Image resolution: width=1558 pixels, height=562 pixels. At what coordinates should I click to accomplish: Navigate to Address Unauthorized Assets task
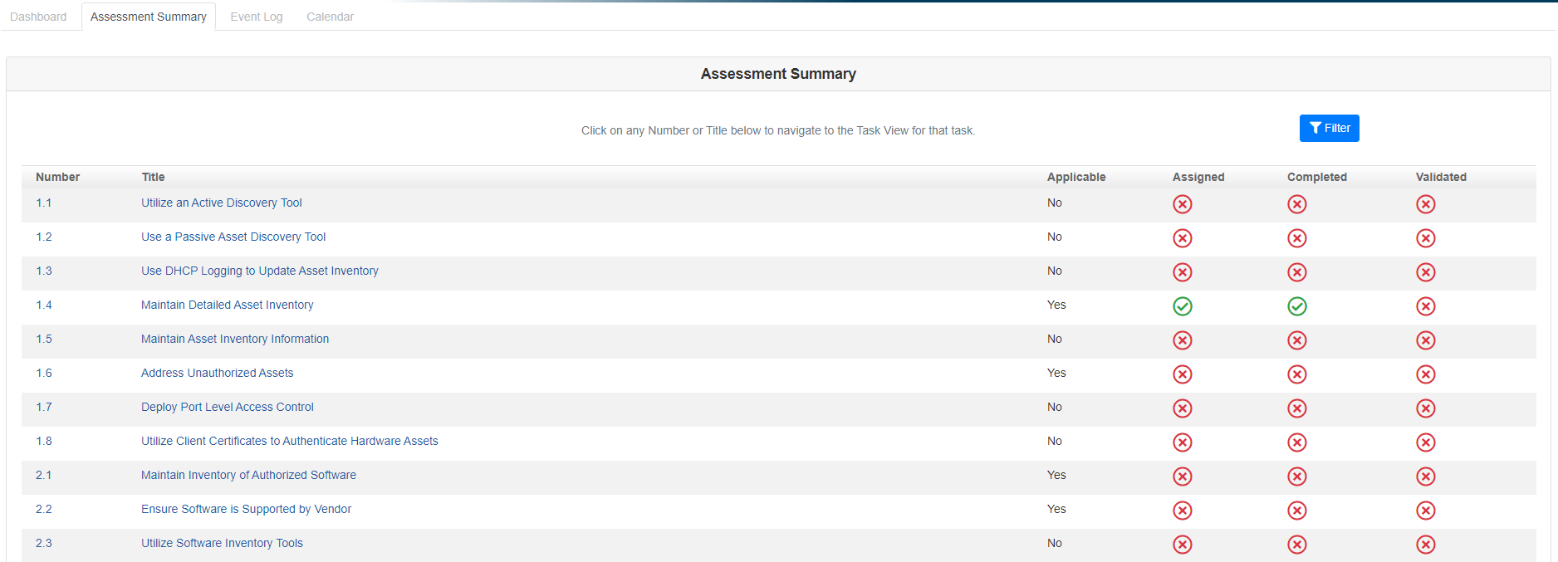(217, 373)
